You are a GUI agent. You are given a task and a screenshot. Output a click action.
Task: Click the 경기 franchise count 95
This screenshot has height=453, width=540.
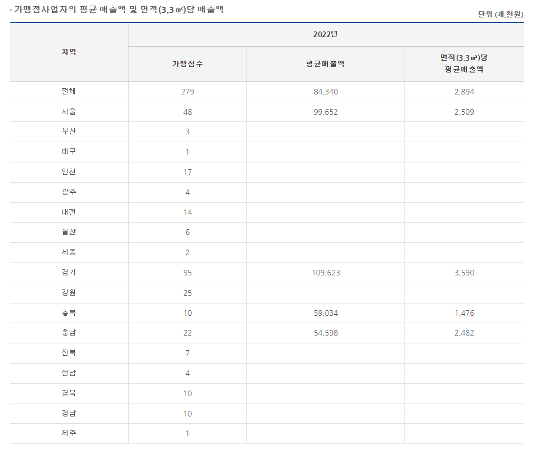(x=187, y=273)
